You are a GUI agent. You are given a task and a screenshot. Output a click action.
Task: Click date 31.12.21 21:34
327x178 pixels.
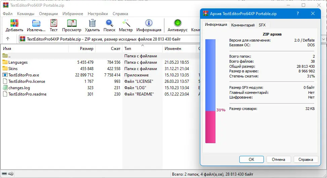point(177,69)
